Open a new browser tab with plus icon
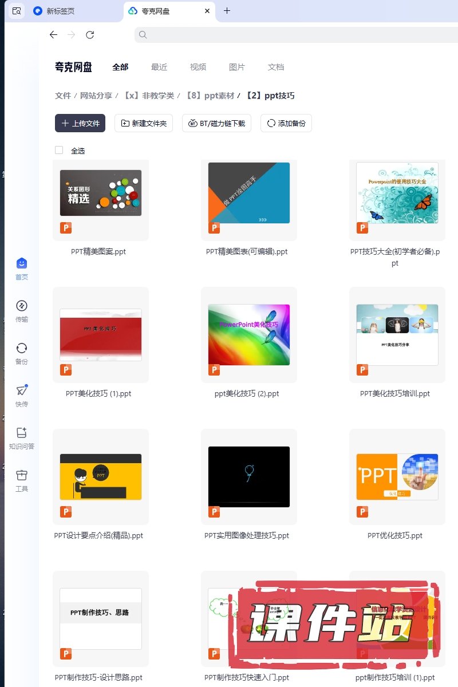 pyautogui.click(x=227, y=11)
